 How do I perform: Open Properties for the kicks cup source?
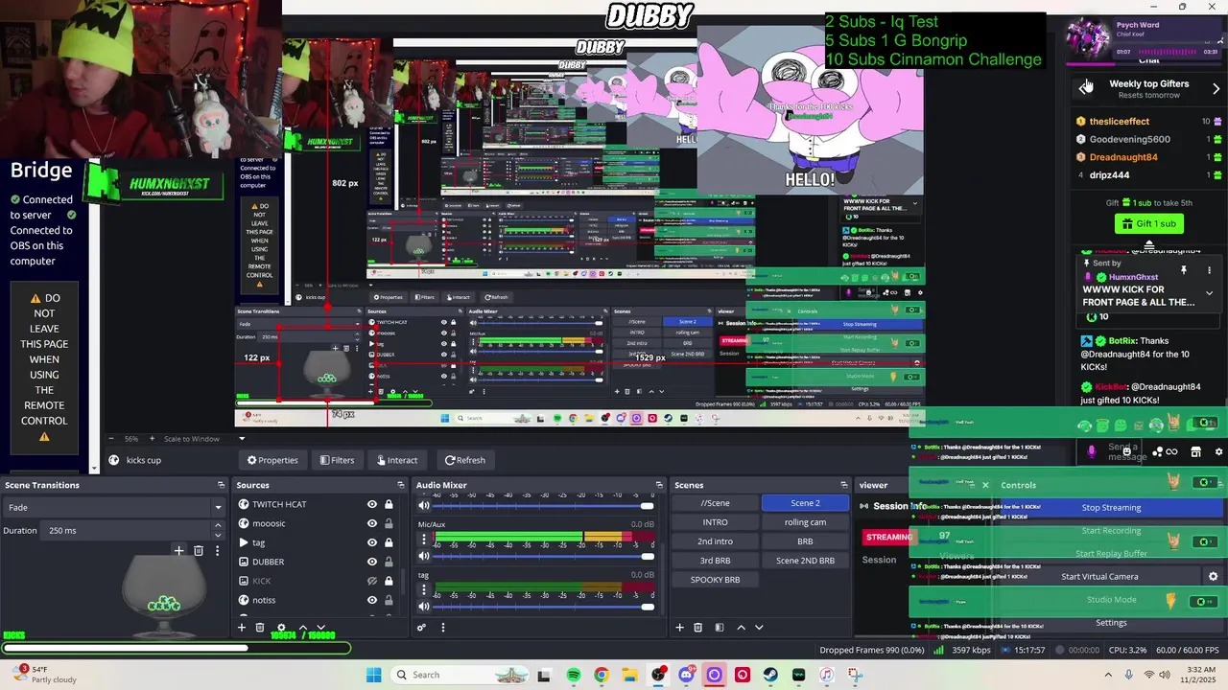click(272, 460)
